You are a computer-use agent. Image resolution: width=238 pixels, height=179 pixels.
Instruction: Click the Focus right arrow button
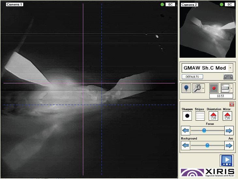click(x=229, y=131)
